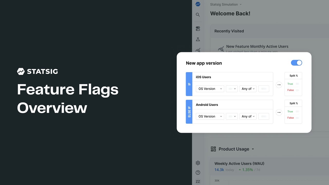Open the Any of dropdown for Android Users

click(248, 116)
